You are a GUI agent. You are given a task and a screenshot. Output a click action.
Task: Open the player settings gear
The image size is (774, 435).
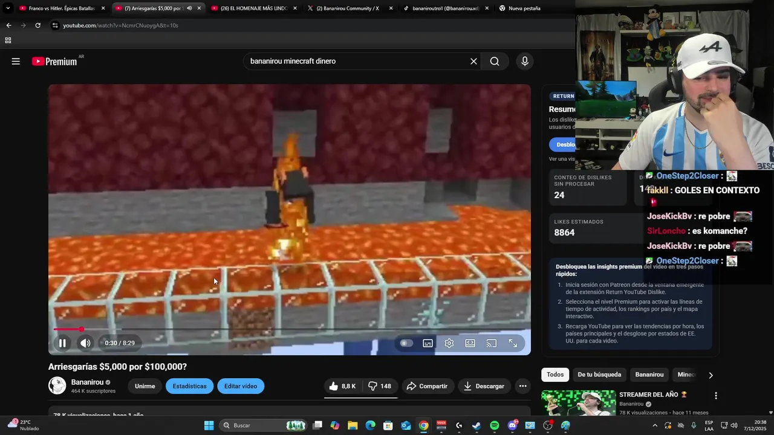coord(449,343)
